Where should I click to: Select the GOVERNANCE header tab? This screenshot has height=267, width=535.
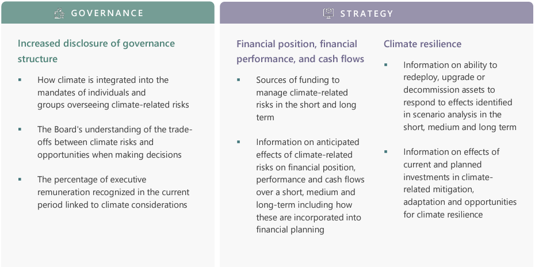[x=108, y=13]
